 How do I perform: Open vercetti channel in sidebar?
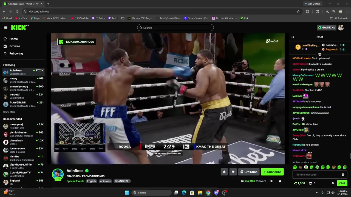pos(23,96)
